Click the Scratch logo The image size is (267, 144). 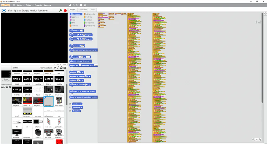point(6,5)
